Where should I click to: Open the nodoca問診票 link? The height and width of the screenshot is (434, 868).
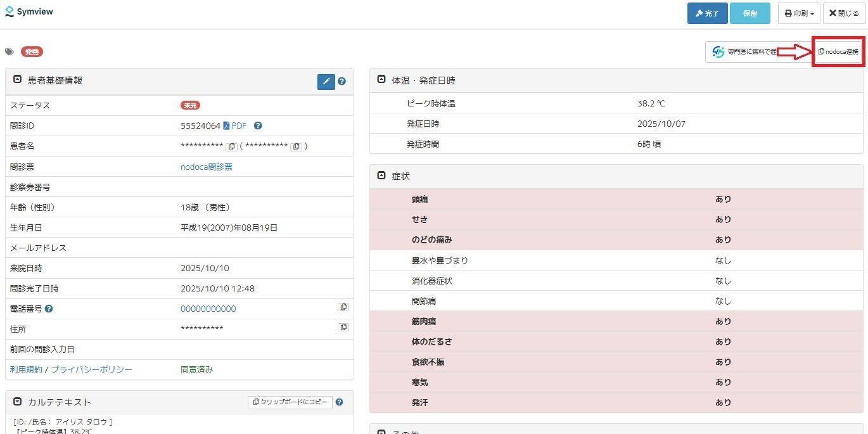pyautogui.click(x=207, y=167)
